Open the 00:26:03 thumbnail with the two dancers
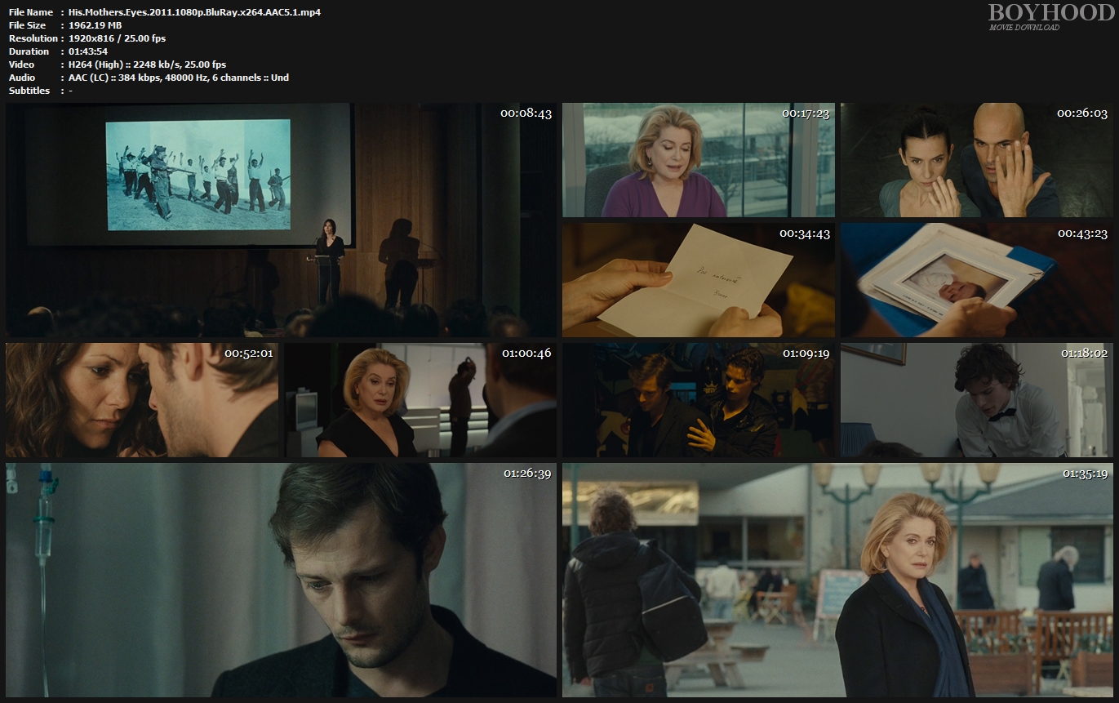The width and height of the screenshot is (1119, 703). tap(976, 160)
